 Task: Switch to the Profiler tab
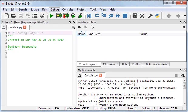coord(136,64)
